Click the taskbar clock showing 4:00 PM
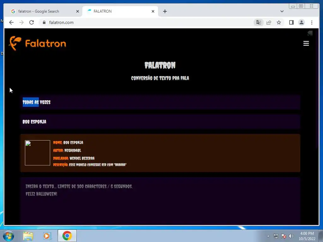This screenshot has height=242, width=323. coord(307,236)
